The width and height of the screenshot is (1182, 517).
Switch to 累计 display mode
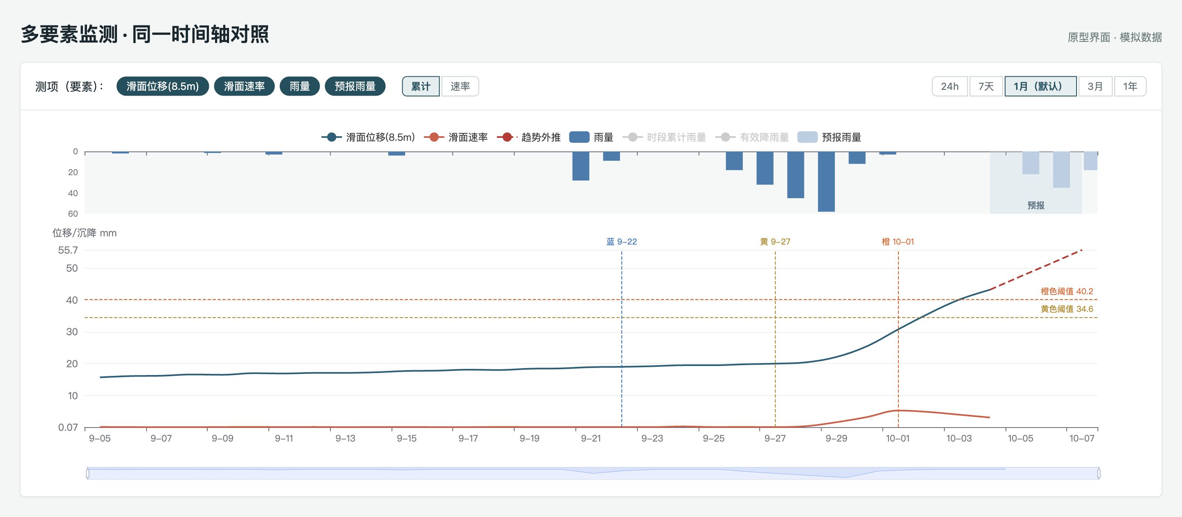(x=421, y=86)
